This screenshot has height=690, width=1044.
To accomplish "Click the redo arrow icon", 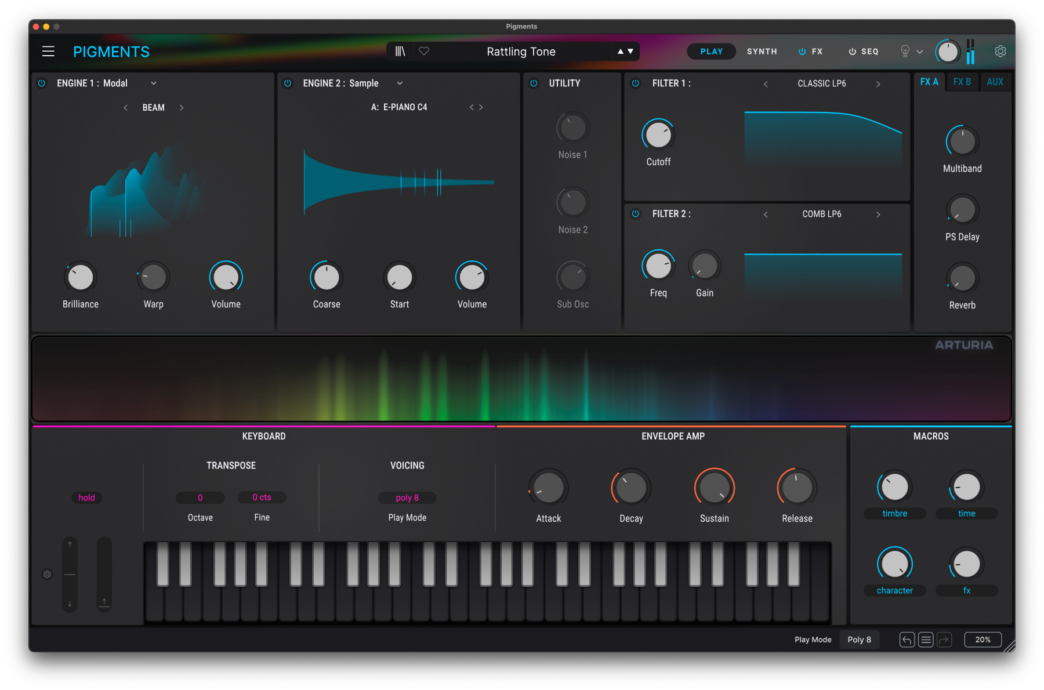I will 944,640.
